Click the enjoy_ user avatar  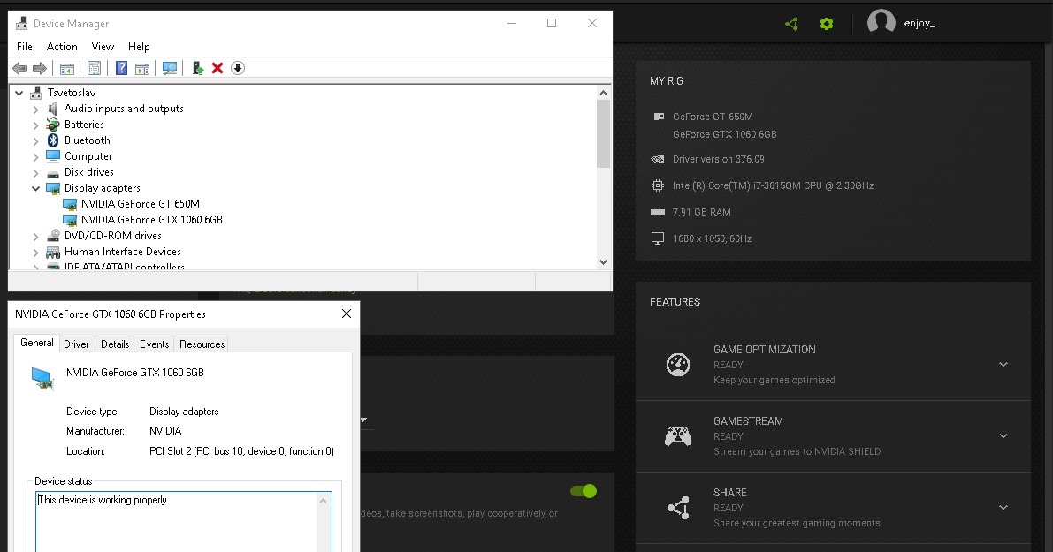click(x=881, y=22)
